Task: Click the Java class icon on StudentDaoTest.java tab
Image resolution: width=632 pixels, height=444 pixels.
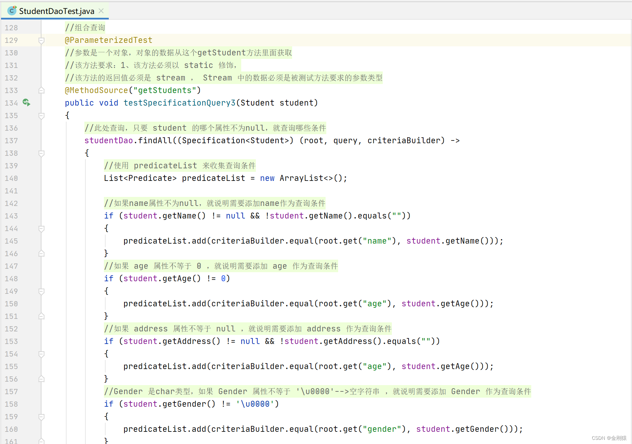Action: click(x=12, y=10)
